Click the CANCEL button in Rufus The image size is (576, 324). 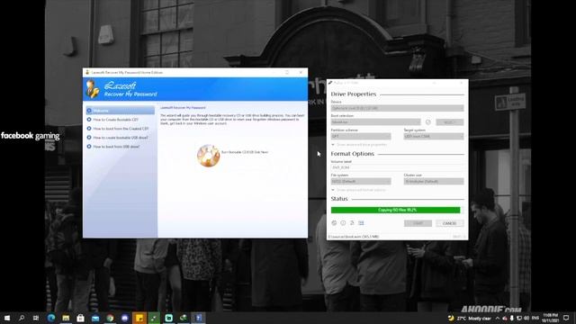pos(450,223)
